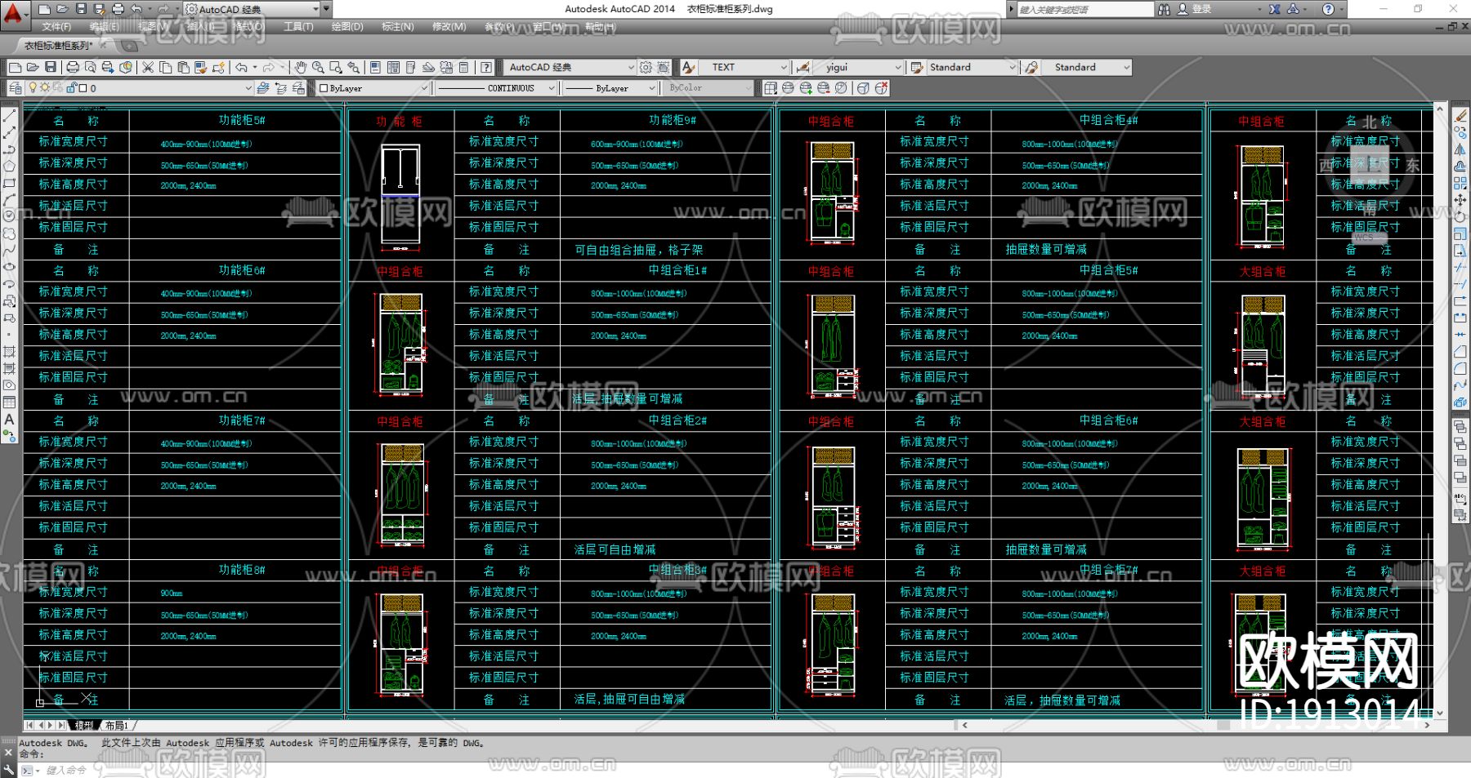The image size is (1471, 778).
Task: Click the keyword search input field
Action: tap(1084, 9)
